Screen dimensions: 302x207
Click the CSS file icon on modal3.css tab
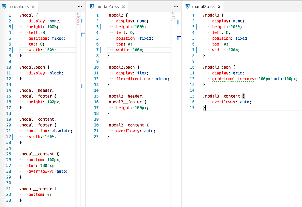187,6
